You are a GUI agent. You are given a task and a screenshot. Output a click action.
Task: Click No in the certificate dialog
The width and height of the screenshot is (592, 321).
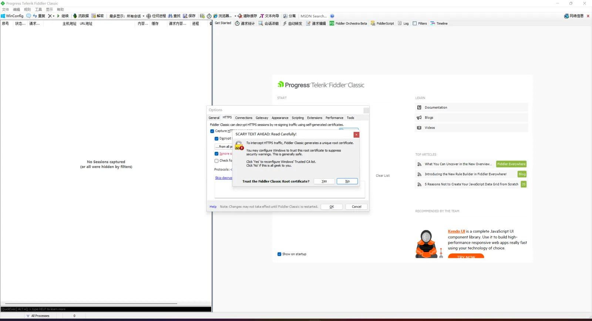tap(347, 181)
